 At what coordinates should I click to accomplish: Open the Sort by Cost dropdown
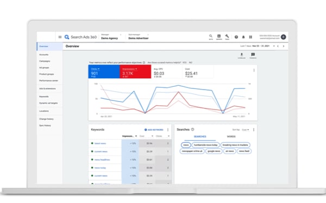coord(246,130)
